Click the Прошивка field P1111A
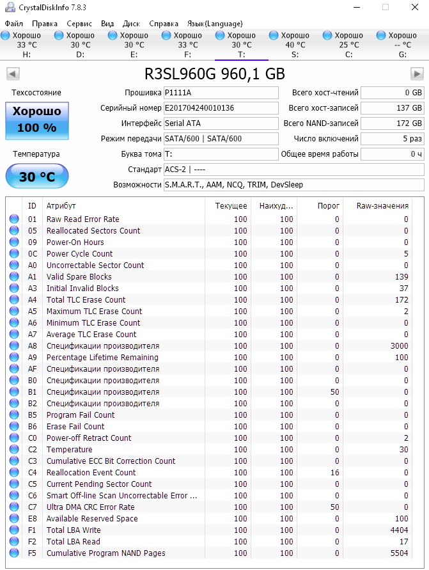 point(221,93)
